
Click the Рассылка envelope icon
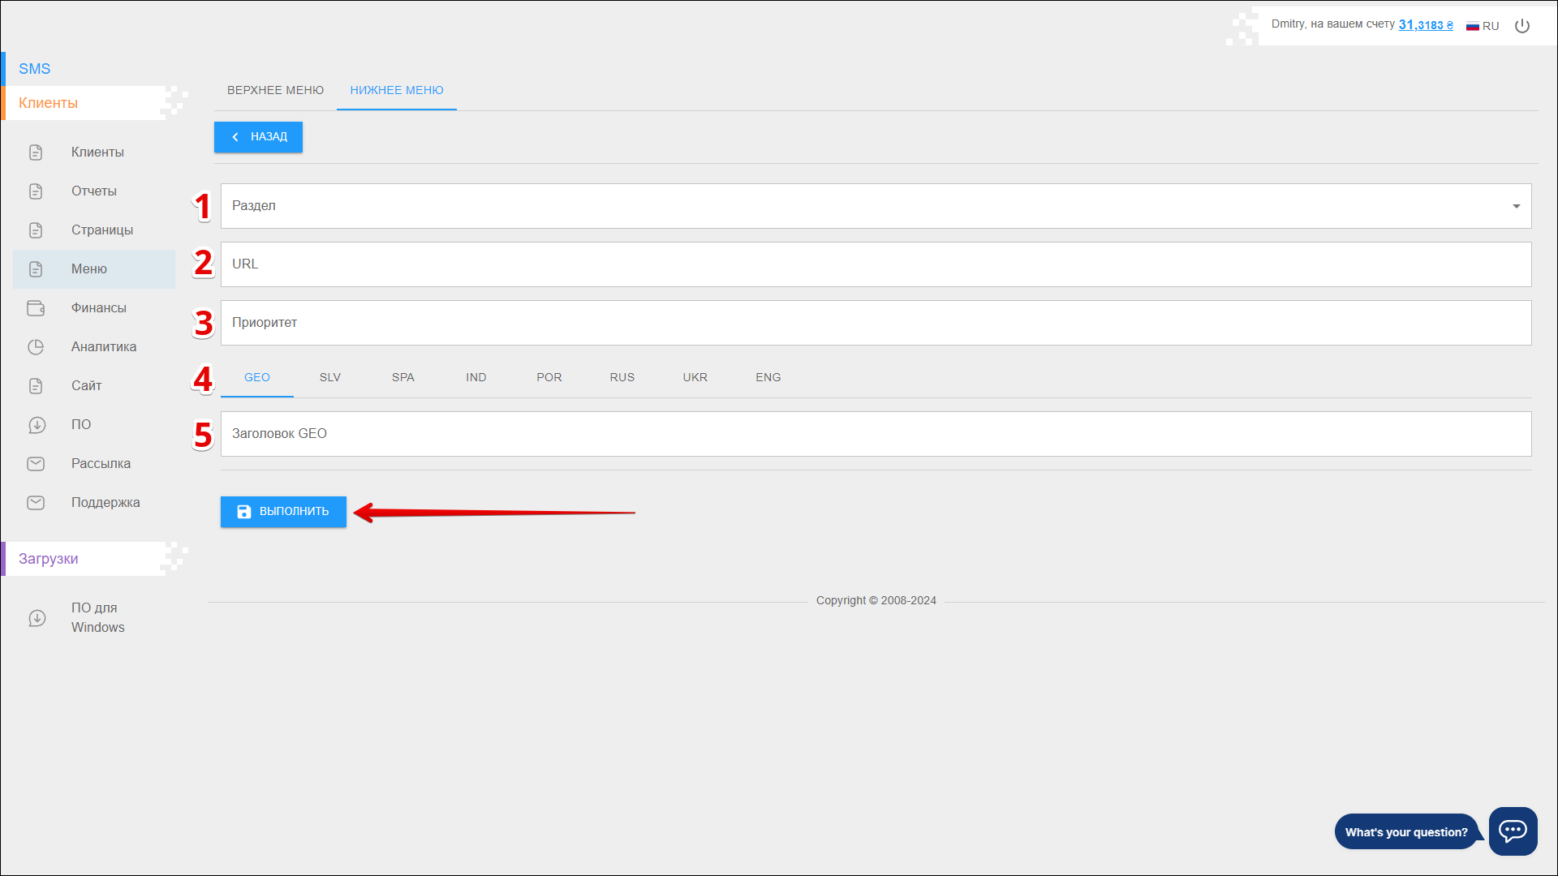point(36,464)
